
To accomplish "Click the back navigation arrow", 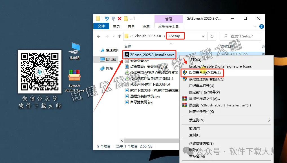I will coord(98,36).
